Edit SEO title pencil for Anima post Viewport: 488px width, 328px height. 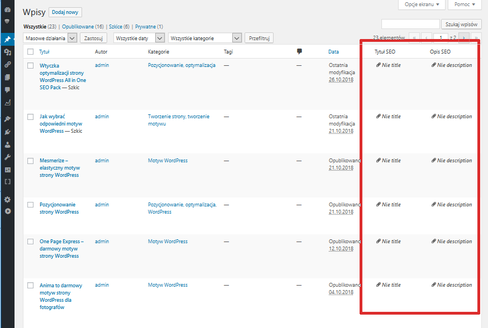click(379, 285)
